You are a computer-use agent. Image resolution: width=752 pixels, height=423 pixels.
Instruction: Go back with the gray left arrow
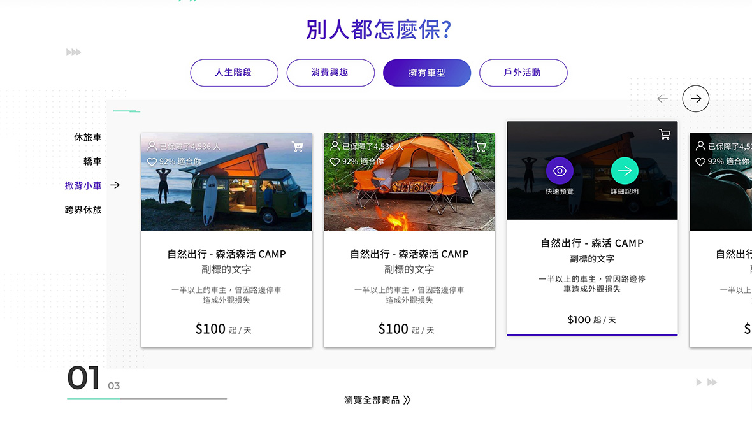click(662, 99)
